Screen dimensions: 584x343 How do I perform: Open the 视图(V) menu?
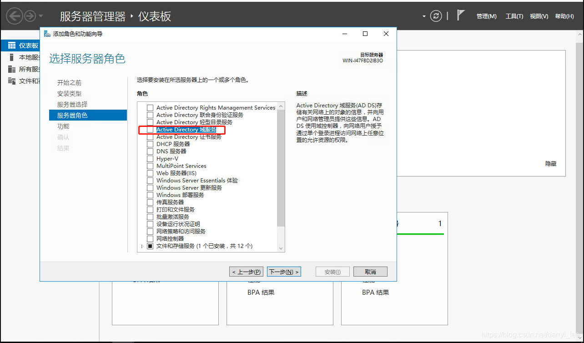(539, 16)
